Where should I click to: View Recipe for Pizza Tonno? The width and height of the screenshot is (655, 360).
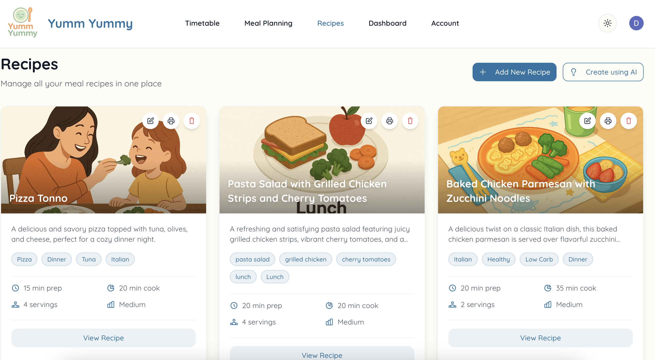[104, 338]
